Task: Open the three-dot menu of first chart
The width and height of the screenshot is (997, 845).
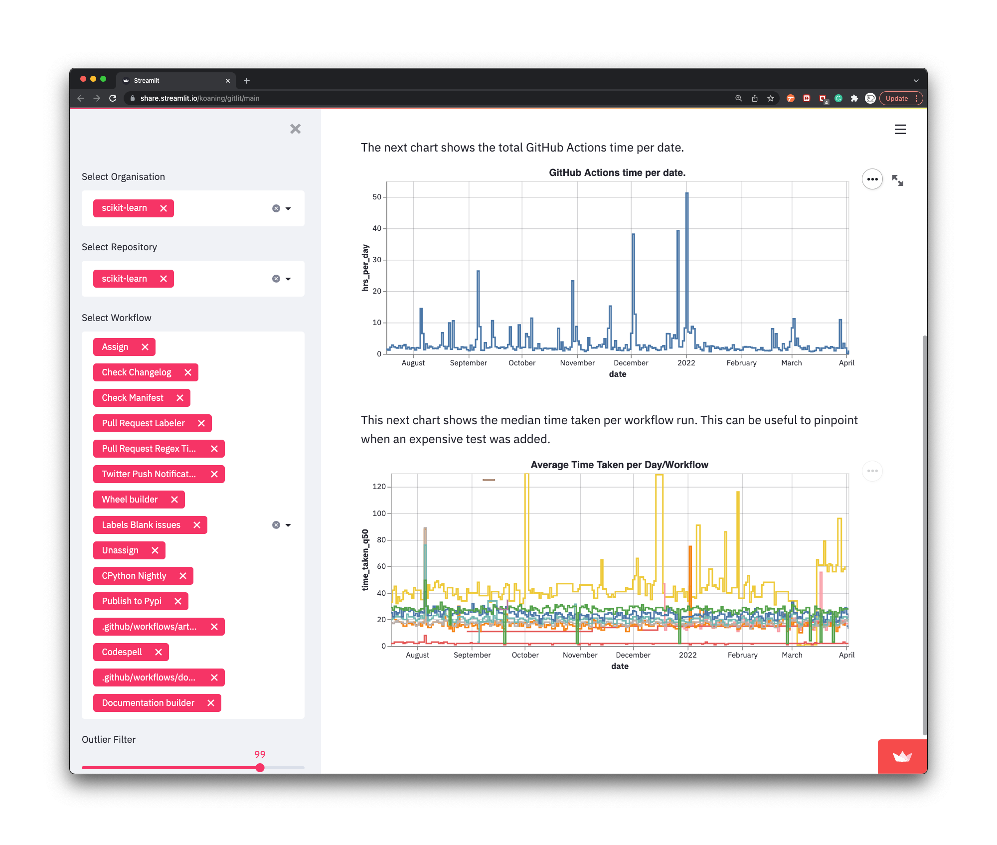Action: pyautogui.click(x=872, y=179)
